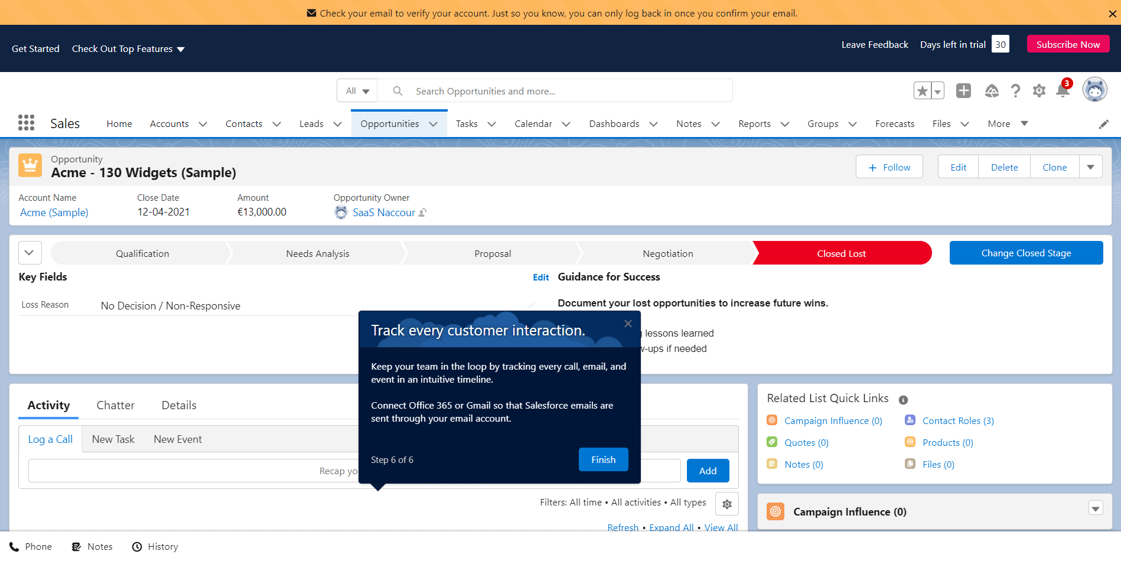The height and width of the screenshot is (561, 1121).
Task: Open the Accounts tab dropdown chevron
Action: (x=203, y=124)
